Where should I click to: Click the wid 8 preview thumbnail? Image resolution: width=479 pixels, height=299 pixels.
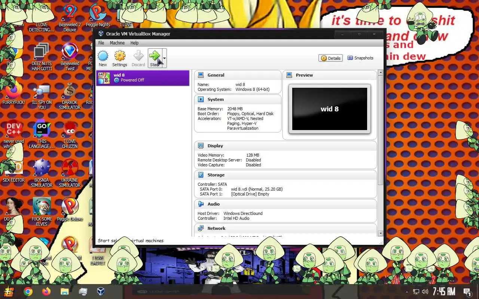coord(330,109)
